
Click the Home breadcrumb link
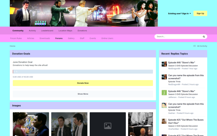pyautogui.click(x=12, y=46)
